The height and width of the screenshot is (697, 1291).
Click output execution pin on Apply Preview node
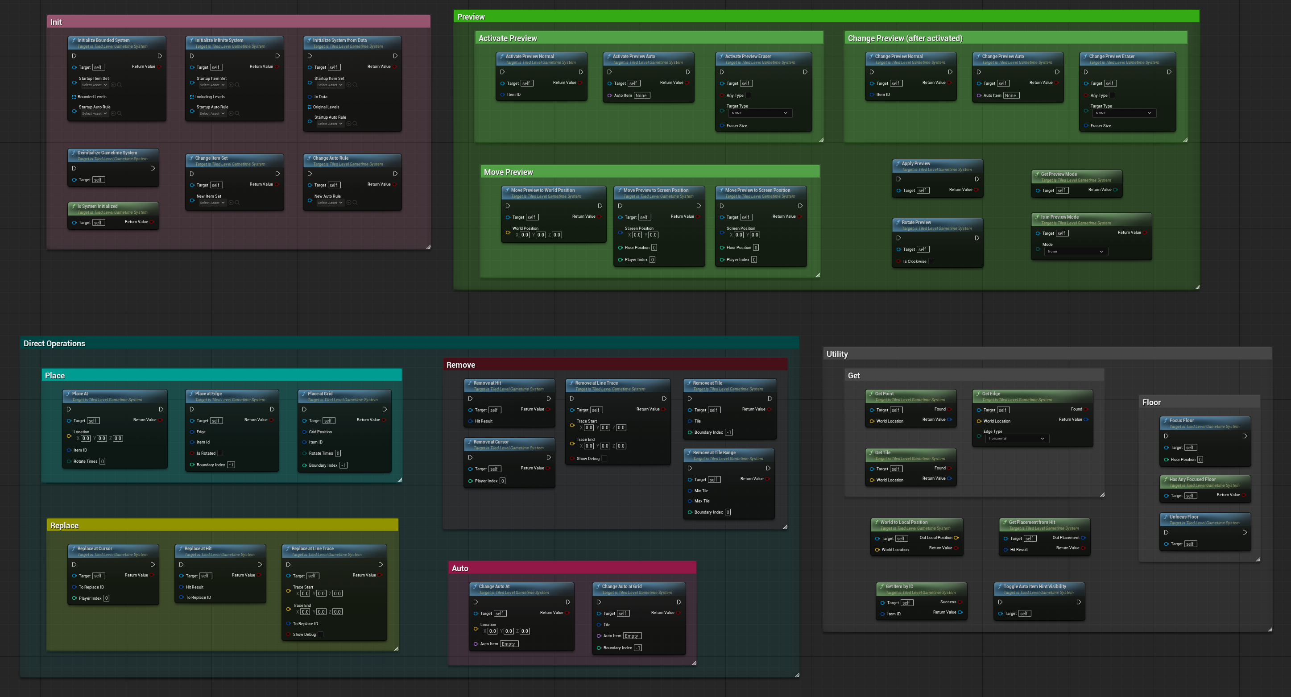(x=977, y=179)
